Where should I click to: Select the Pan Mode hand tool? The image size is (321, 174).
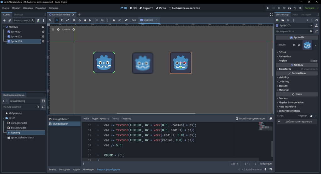pyautogui.click(x=85, y=20)
